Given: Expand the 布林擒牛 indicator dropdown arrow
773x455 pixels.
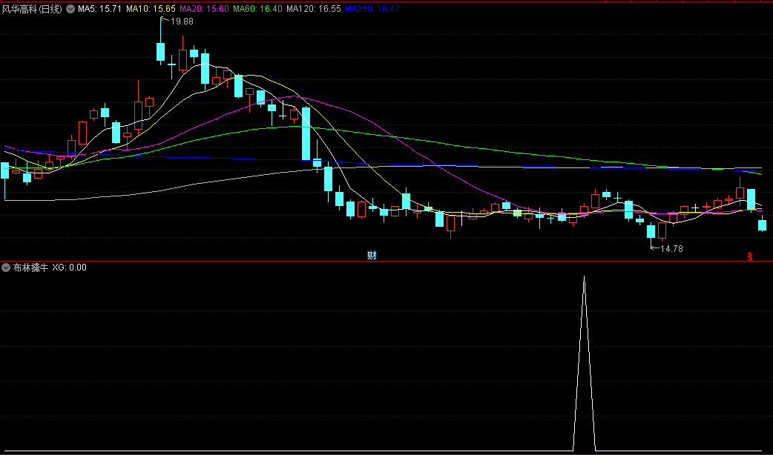Looking at the screenshot, I should pos(6,268).
